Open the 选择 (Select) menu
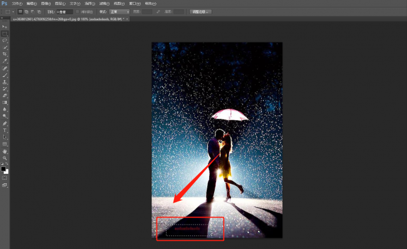Screen dimensions: 407x249 tap(90, 4)
